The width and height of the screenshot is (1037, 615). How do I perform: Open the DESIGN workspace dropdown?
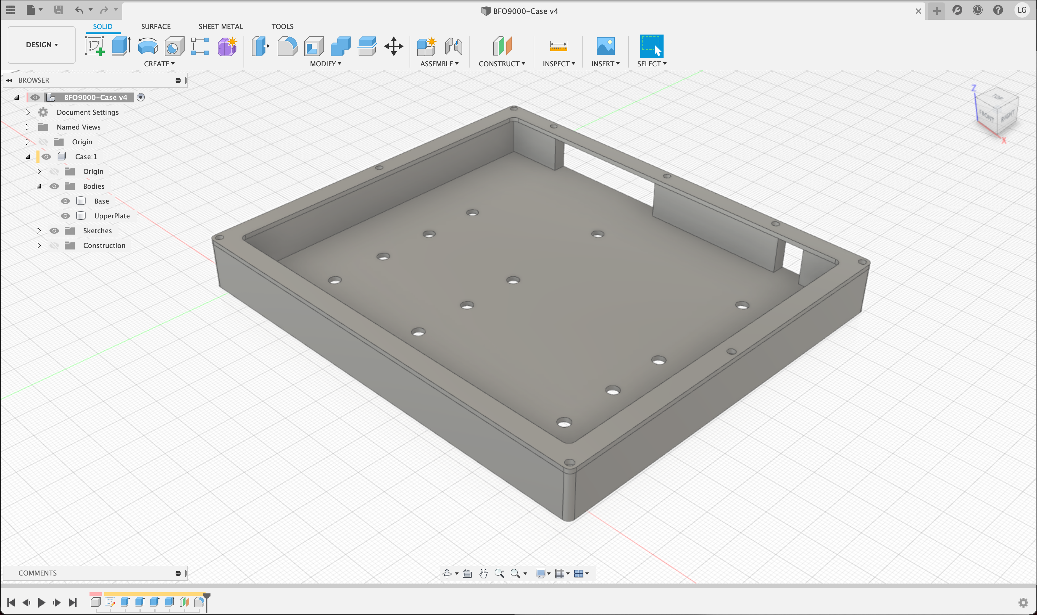coord(41,45)
